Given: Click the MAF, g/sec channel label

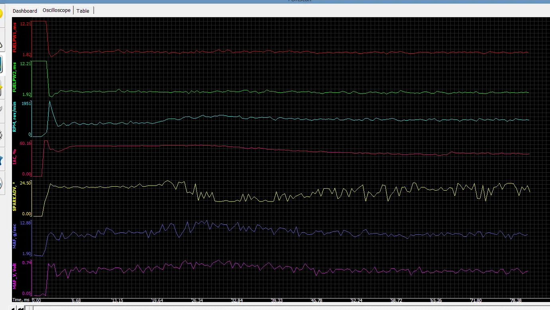Looking at the screenshot, I should [15, 236].
